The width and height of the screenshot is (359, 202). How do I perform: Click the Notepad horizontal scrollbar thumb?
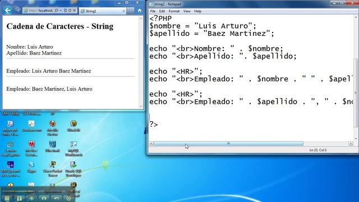point(228,144)
